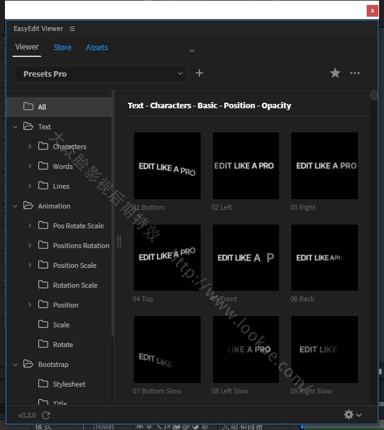Expand the Pos Rotate Scale folder
Viewport: 384px width, 430px height.
[30, 226]
